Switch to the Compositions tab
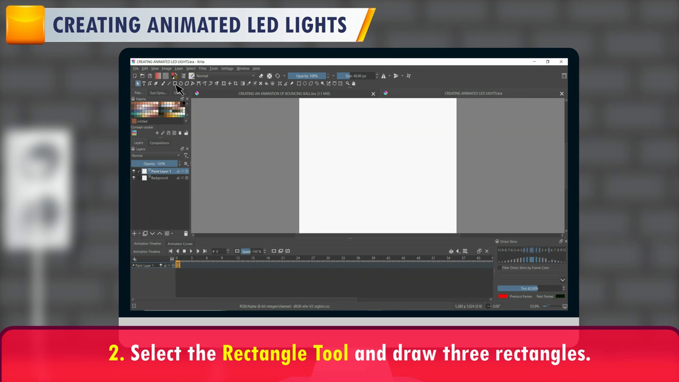This screenshot has width=679, height=382. (159, 143)
